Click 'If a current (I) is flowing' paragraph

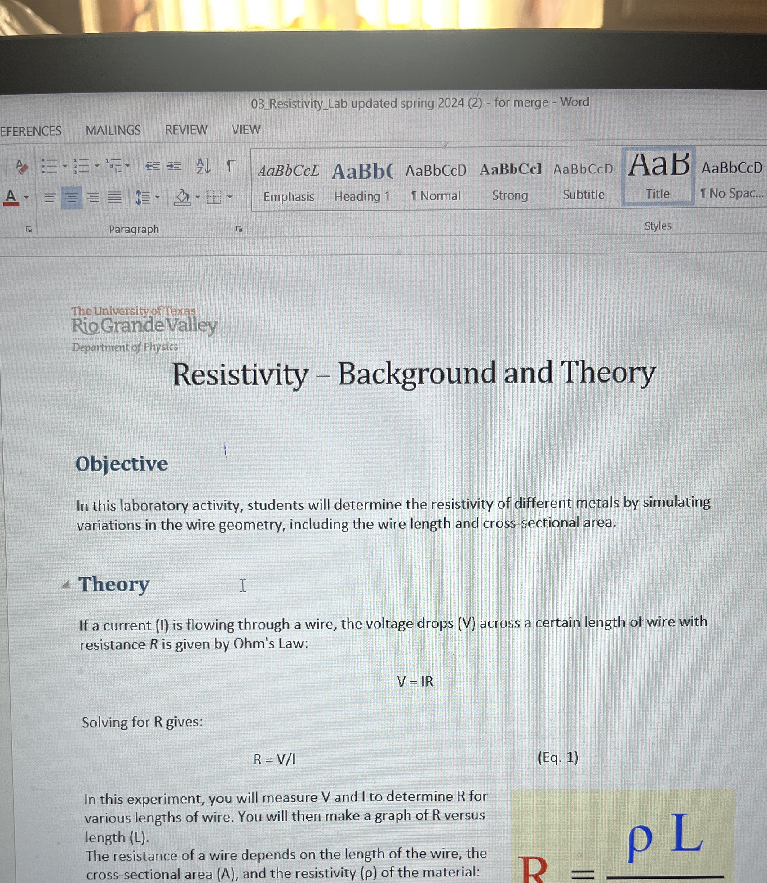[393, 633]
